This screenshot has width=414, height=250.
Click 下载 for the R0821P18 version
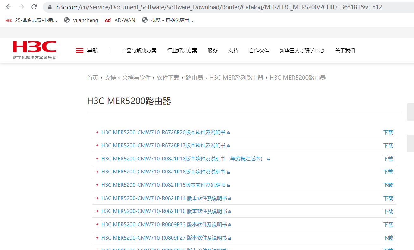[388, 159]
